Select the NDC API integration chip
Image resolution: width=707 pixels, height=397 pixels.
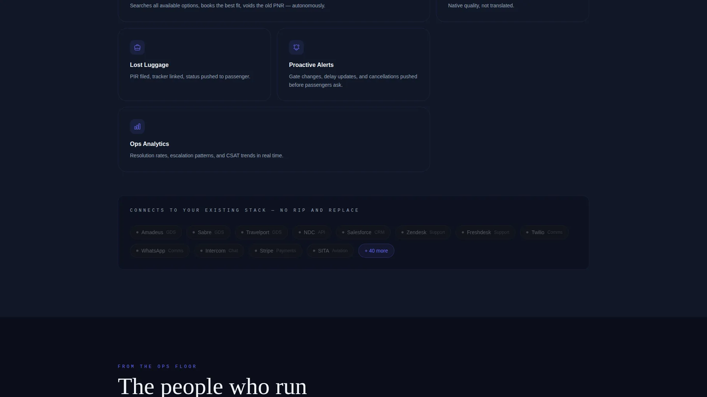click(312, 232)
